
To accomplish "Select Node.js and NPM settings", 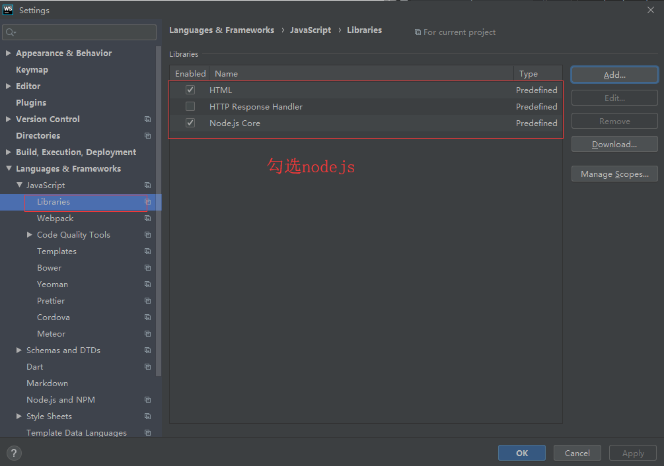I will pyautogui.click(x=61, y=399).
